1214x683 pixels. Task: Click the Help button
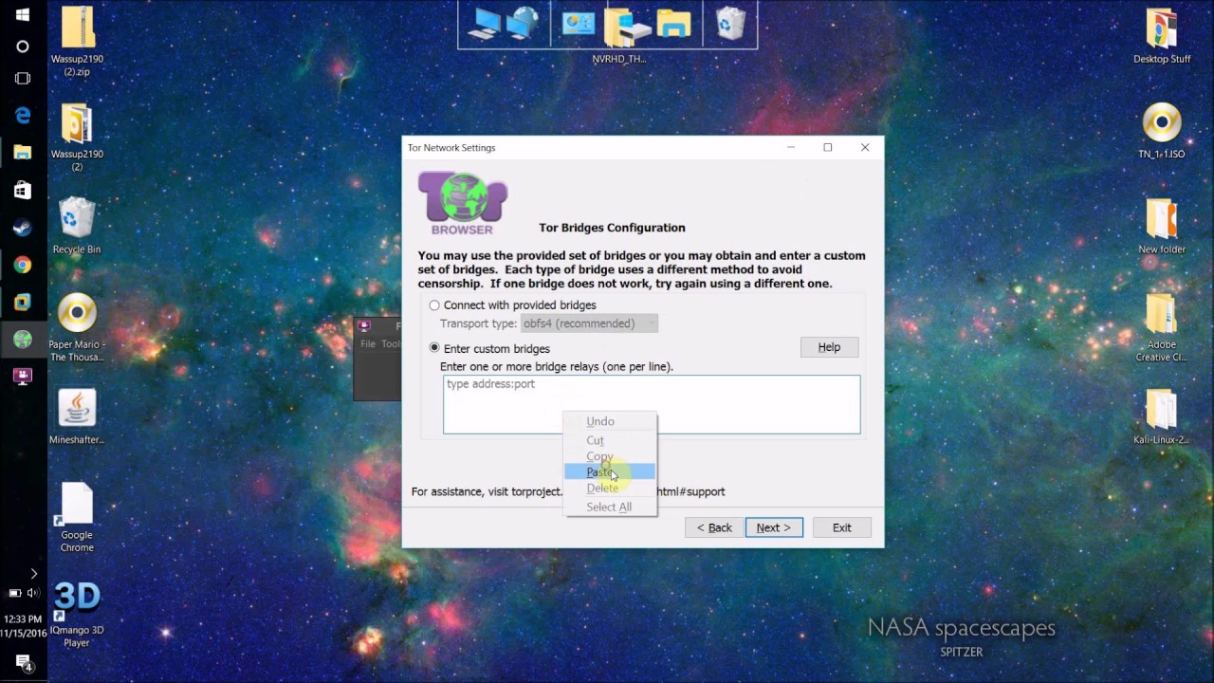click(829, 347)
